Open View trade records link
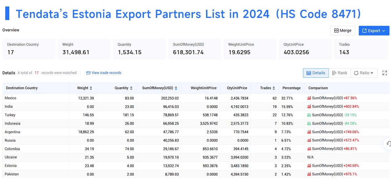The height and width of the screenshot is (181, 391). coord(104,73)
